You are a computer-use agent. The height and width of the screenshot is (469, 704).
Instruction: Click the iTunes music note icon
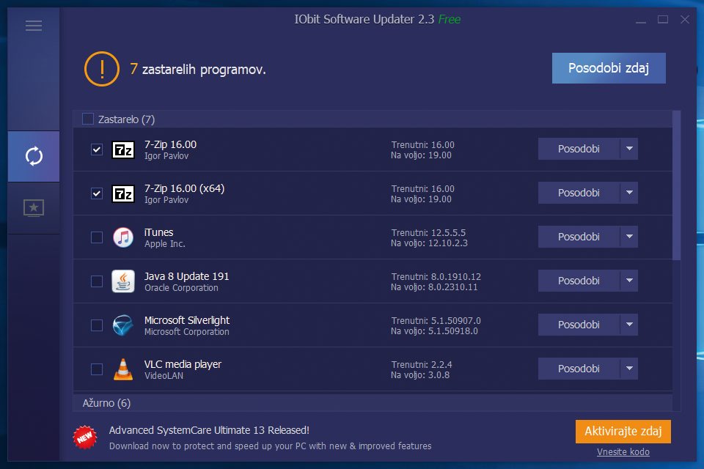coord(123,237)
